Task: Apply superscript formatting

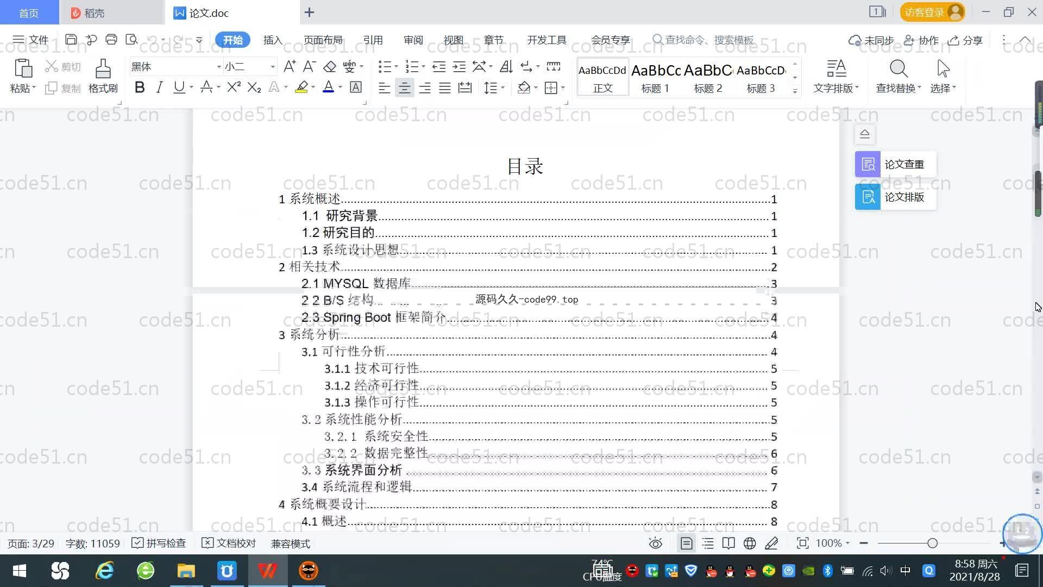Action: [x=234, y=88]
